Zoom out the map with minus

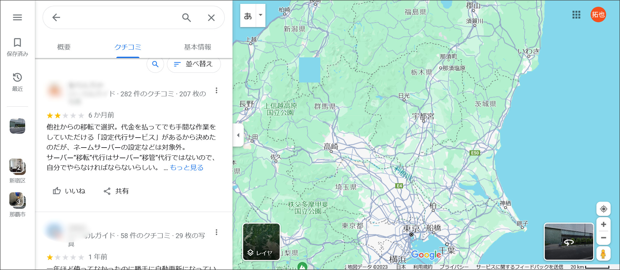coord(604,238)
